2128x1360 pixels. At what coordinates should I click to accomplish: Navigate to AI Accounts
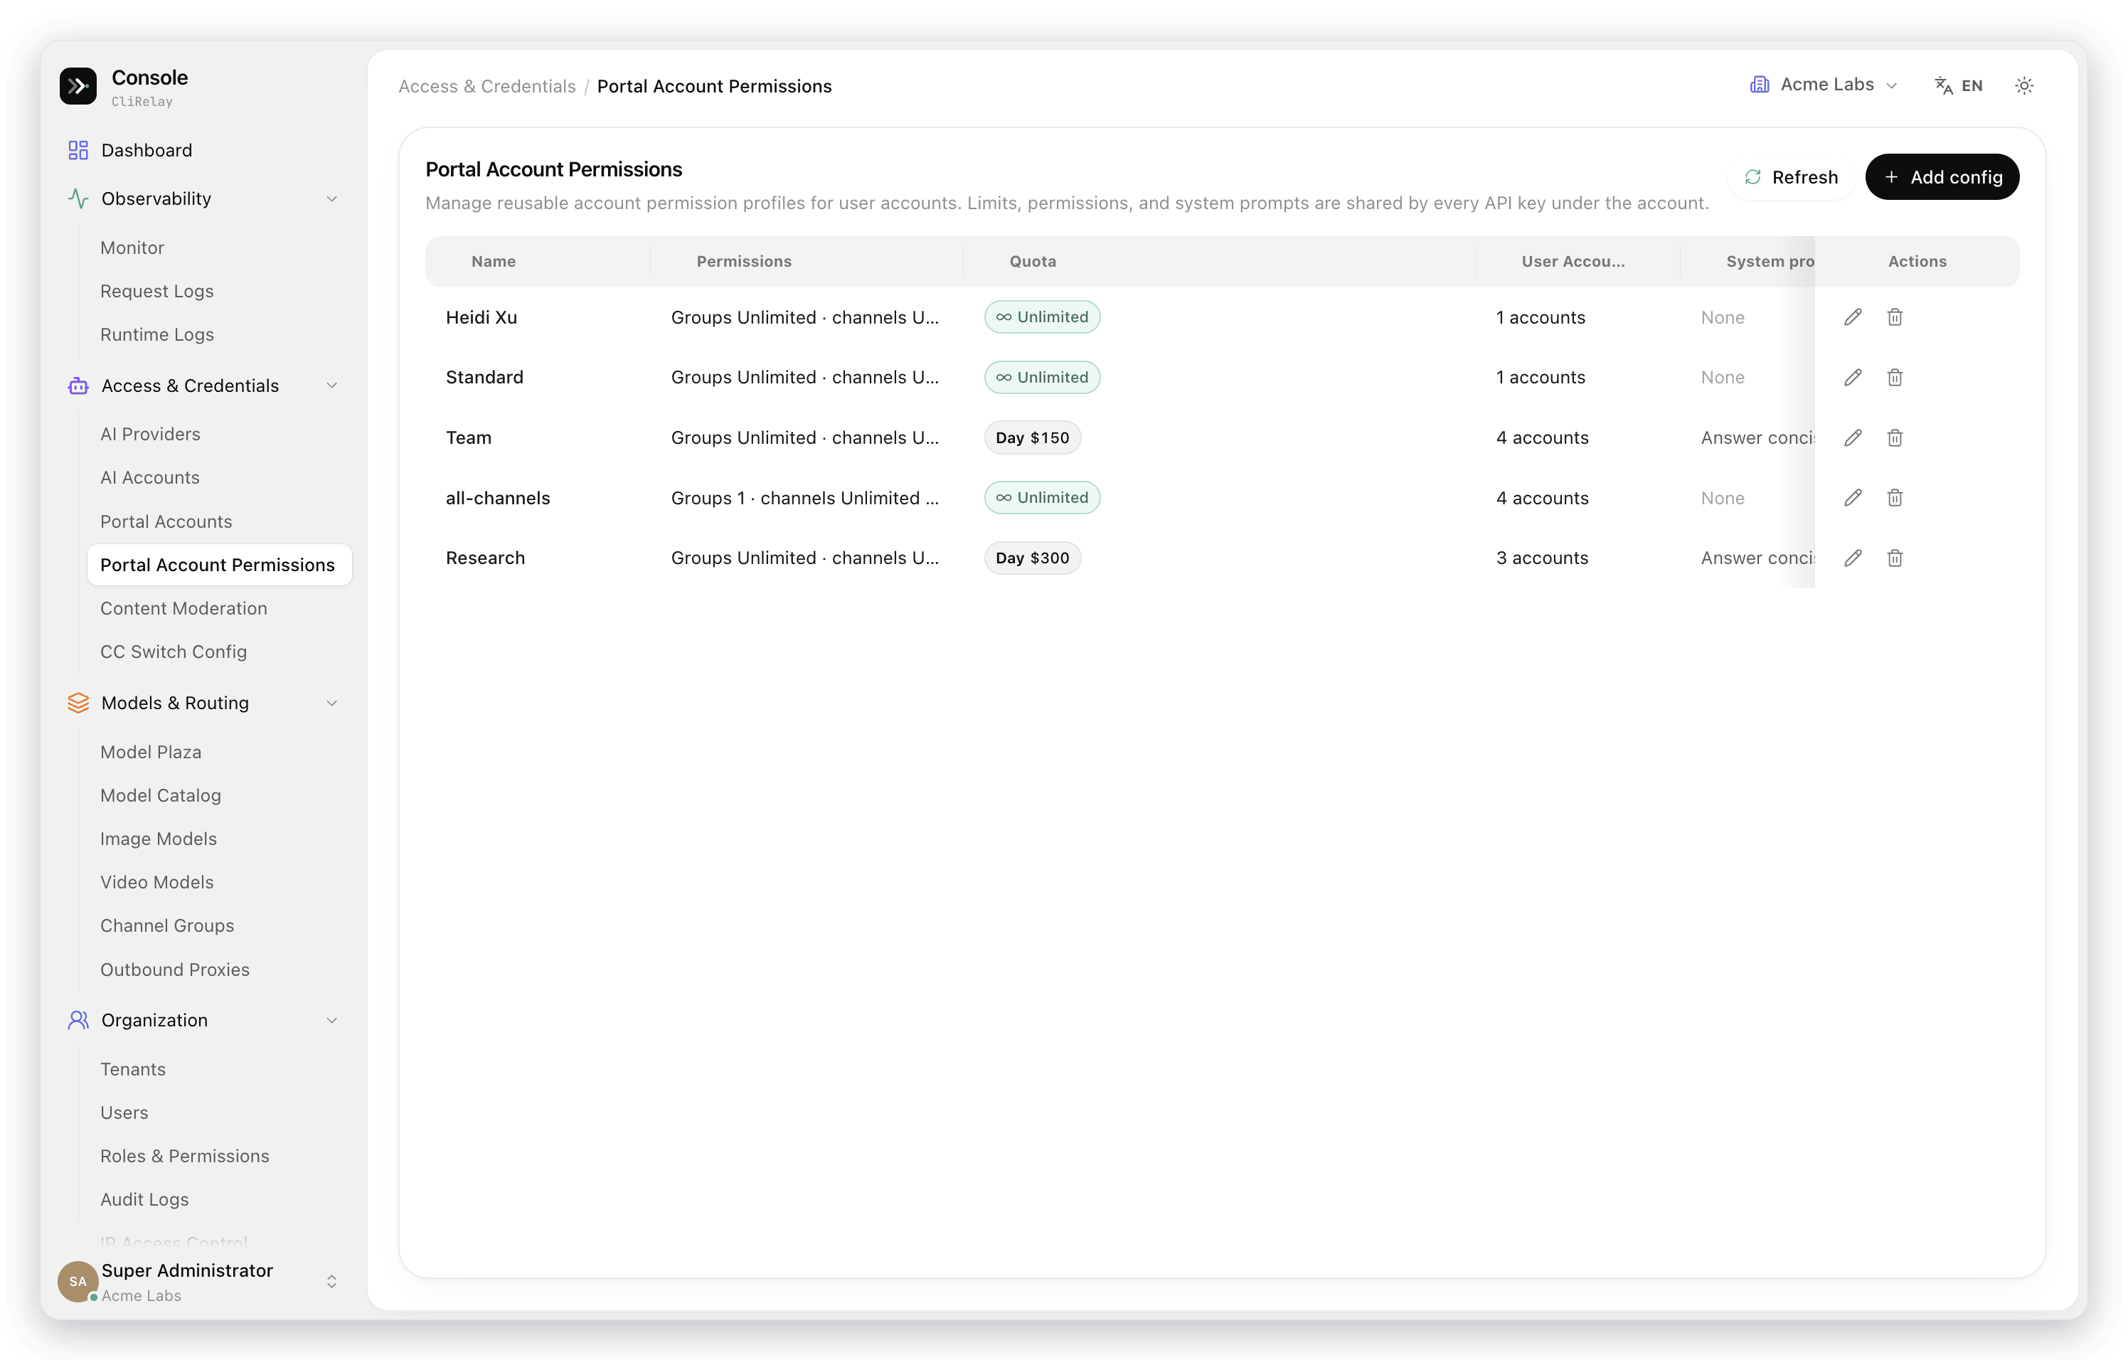coord(149,477)
